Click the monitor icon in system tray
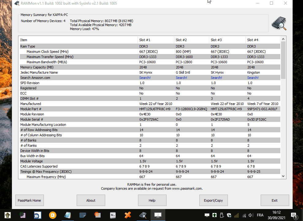 tap(207, 215)
